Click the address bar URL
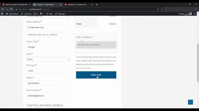Image resolution: width=199 pixels, height=111 pixels. click(x=39, y=9)
